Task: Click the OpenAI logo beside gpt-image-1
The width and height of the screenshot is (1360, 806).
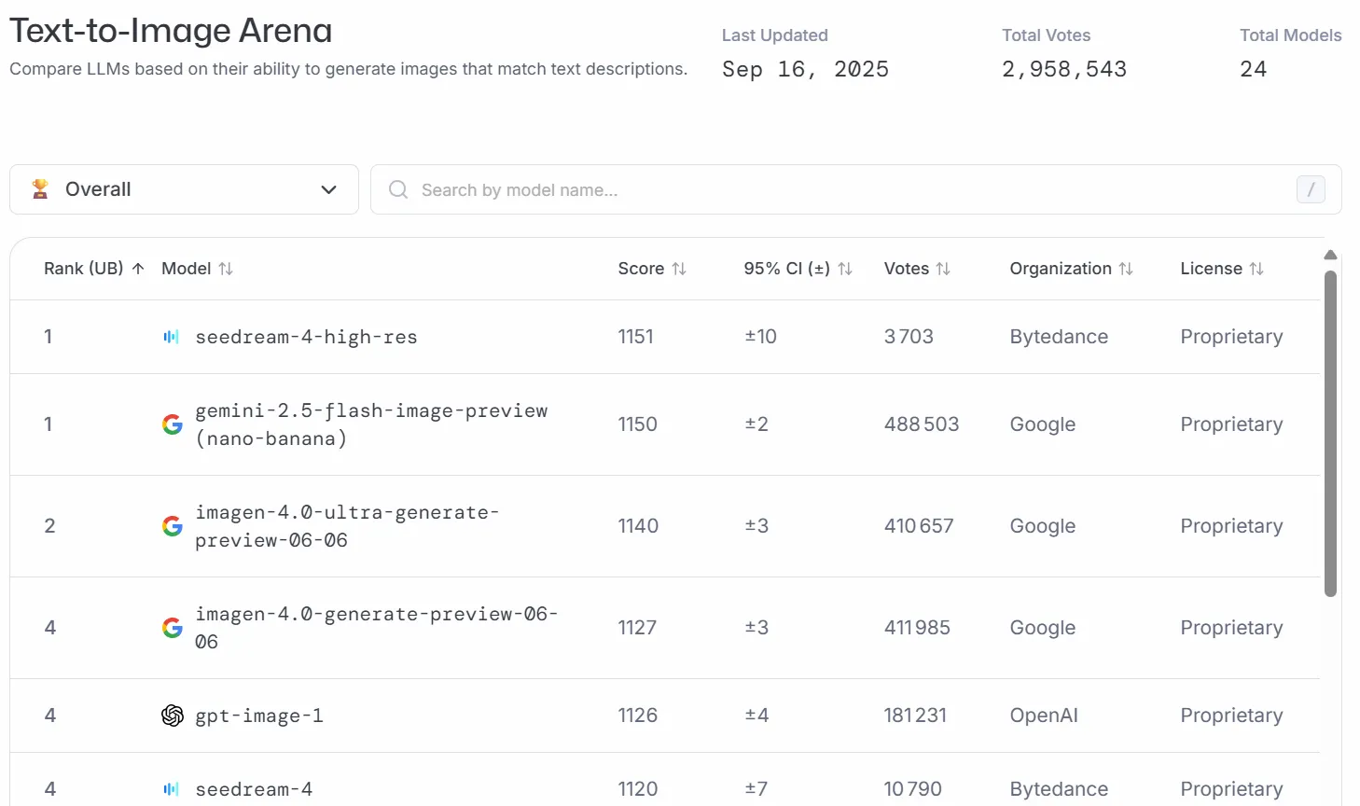Action: tap(173, 716)
